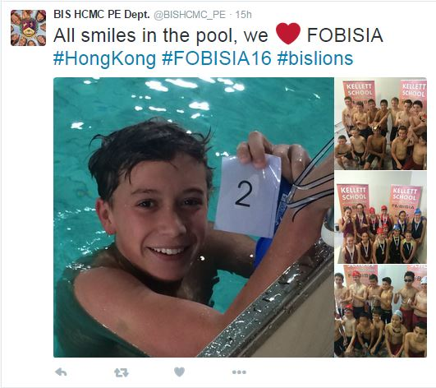The image size is (436, 388).
Task: Click the tweet text 'All smiles in the pool'
Action: click(145, 35)
